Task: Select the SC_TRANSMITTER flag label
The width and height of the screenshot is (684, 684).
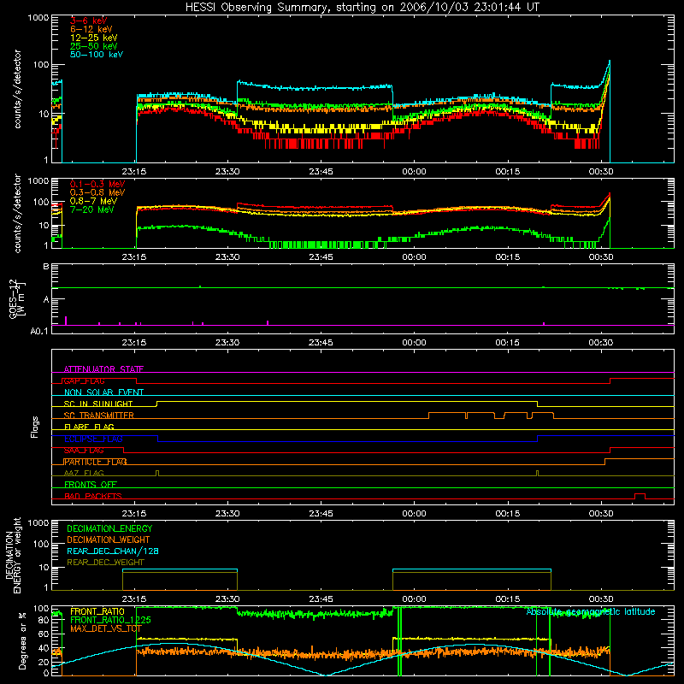Action: pos(99,416)
